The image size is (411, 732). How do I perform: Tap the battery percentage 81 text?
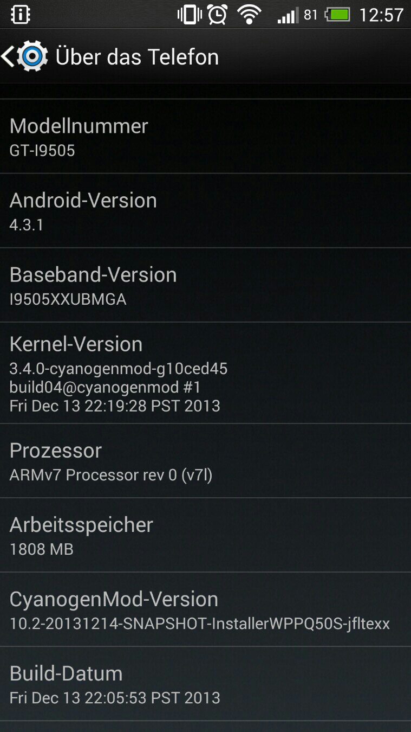pyautogui.click(x=310, y=15)
